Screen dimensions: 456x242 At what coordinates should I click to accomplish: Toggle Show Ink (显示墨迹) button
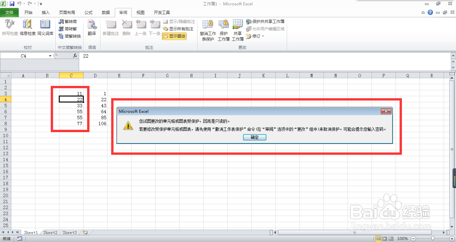point(174,36)
